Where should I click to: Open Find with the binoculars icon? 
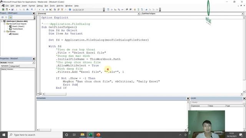point(27,10)
